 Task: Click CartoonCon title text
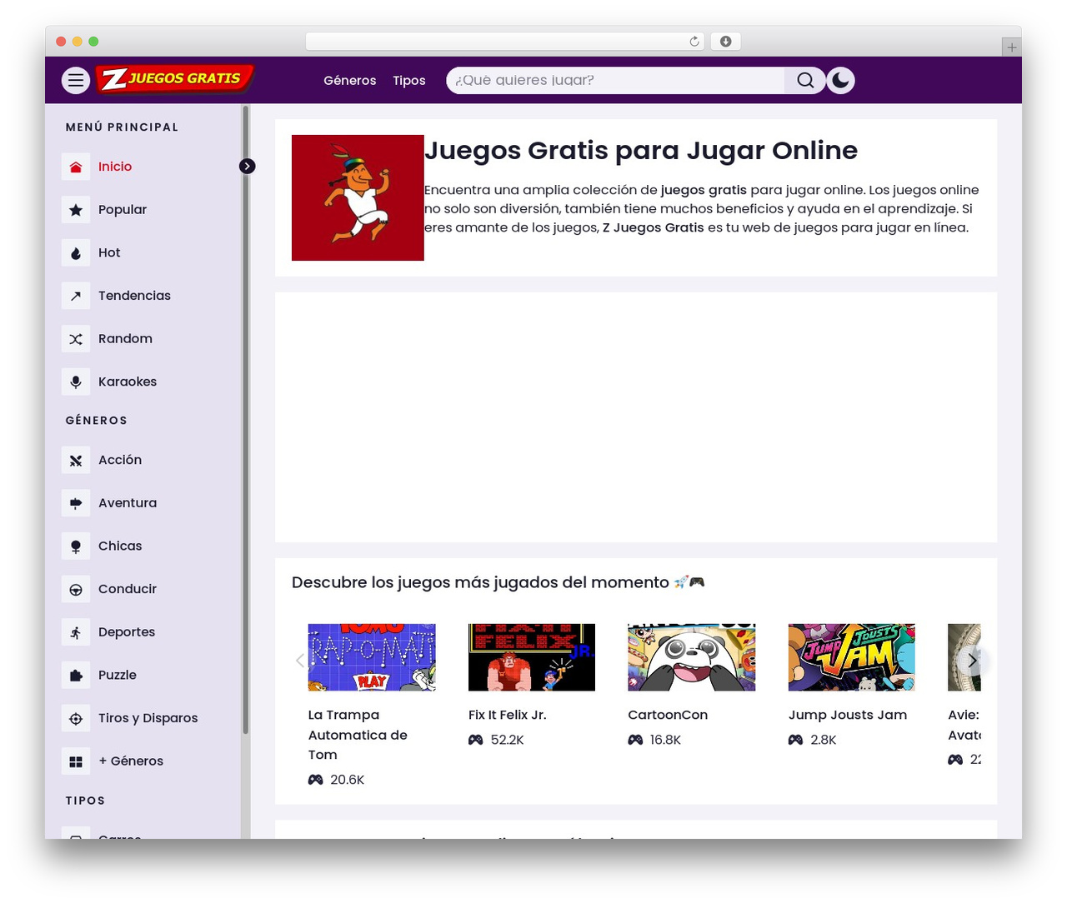tap(668, 716)
